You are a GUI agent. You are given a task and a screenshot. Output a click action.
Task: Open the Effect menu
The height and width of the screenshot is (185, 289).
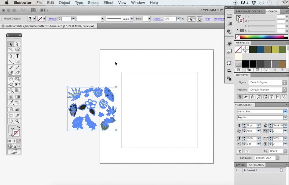pyautogui.click(x=108, y=3)
